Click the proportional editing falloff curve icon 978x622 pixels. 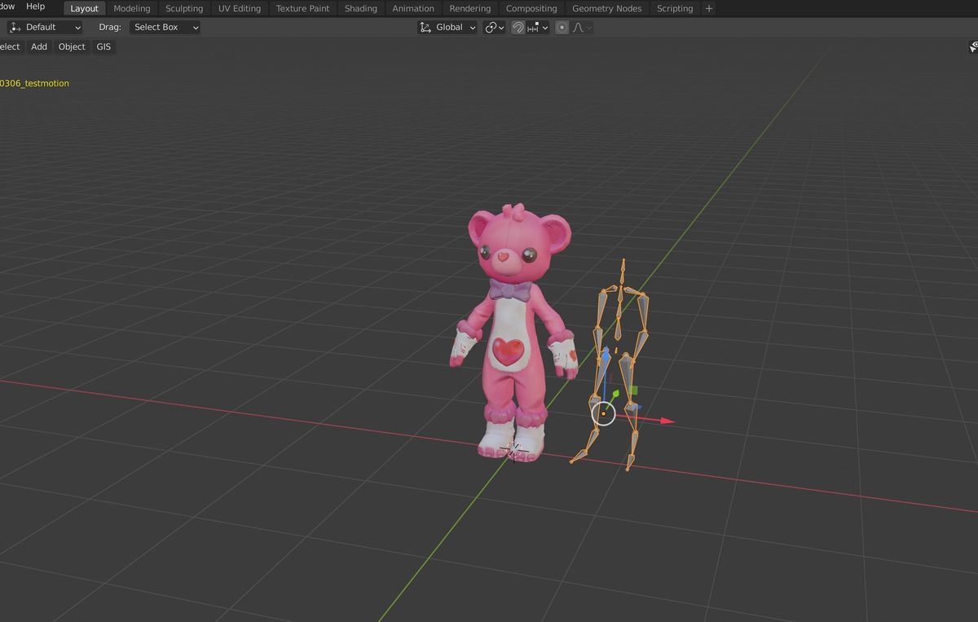tap(577, 27)
